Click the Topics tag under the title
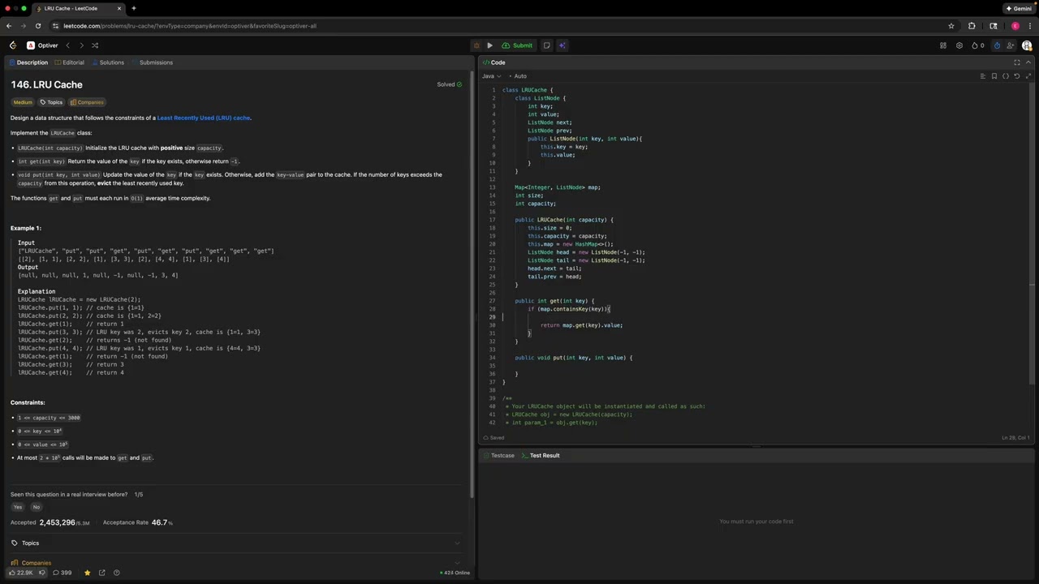 pos(51,102)
